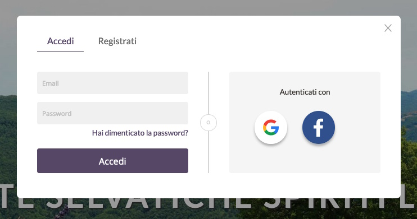
Task: Sign in with the Google icon
Action: [271, 127]
